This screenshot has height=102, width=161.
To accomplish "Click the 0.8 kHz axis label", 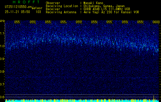I will 2,71.
